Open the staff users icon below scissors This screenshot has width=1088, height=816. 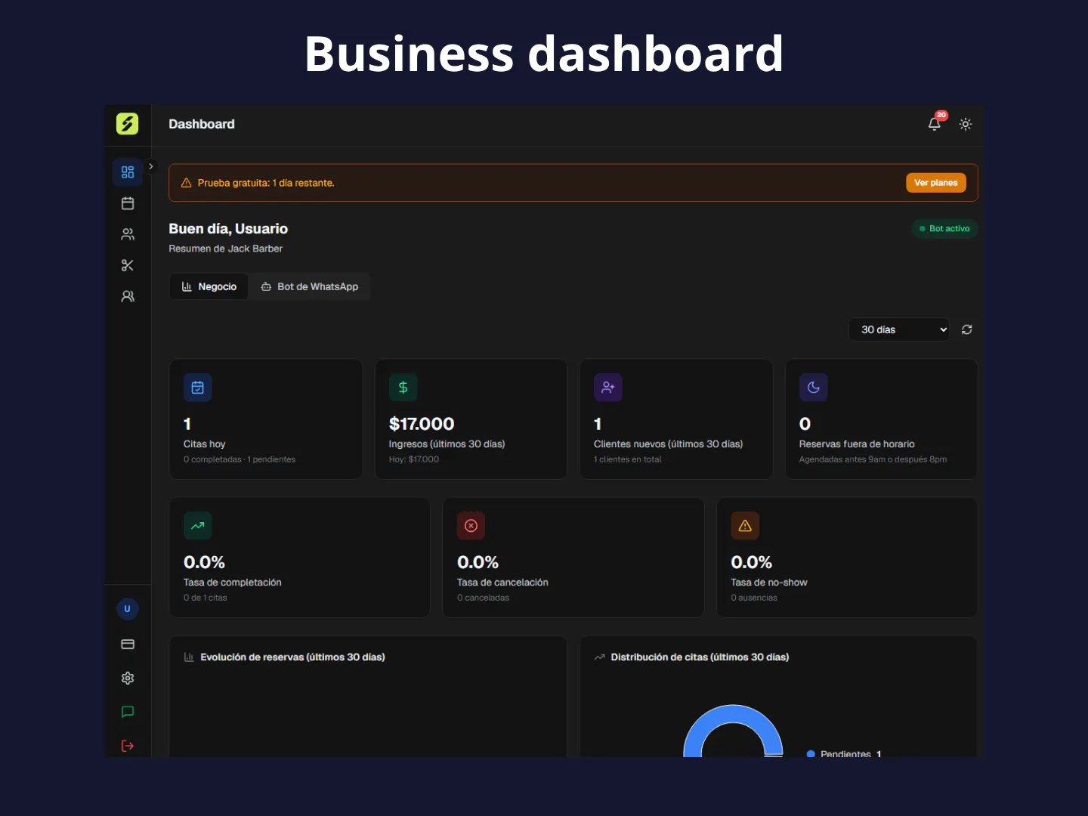[128, 296]
